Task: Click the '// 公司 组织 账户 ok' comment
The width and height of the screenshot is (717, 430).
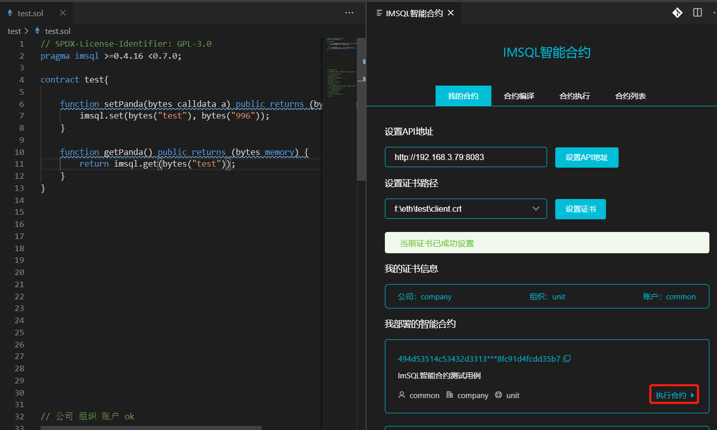Action: coord(88,416)
